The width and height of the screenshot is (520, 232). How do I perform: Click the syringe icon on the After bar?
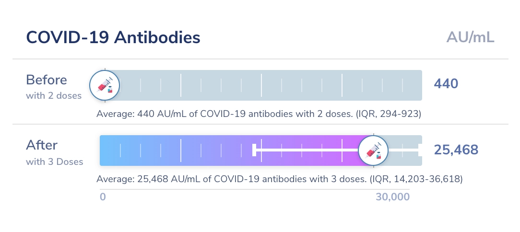(x=373, y=151)
